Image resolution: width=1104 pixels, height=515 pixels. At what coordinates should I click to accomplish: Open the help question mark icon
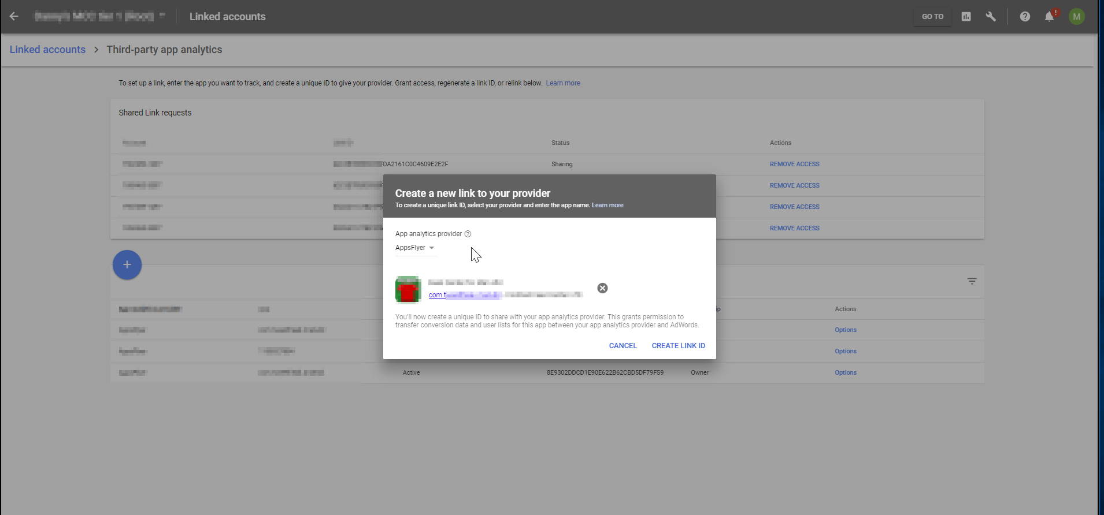click(1025, 16)
